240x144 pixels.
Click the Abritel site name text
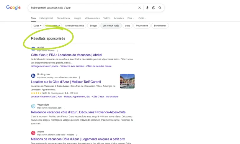40,48
